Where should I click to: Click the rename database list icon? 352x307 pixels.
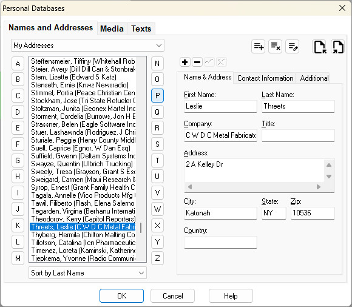coord(293,47)
